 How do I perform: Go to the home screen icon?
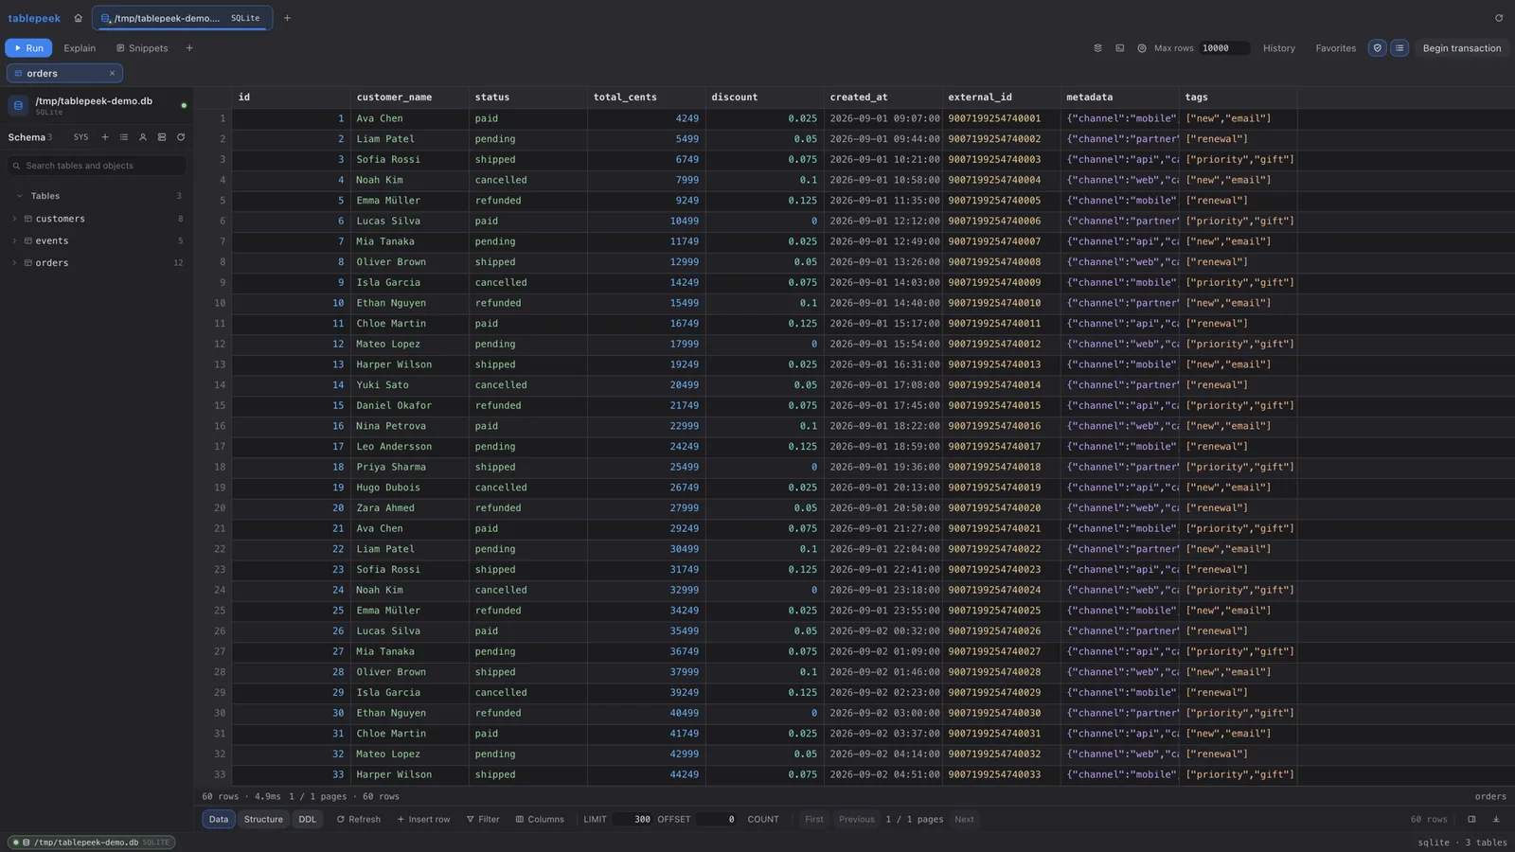[78, 18]
